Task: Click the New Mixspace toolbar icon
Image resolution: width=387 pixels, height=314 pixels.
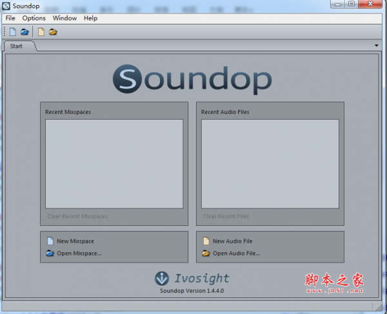Action: [12, 32]
